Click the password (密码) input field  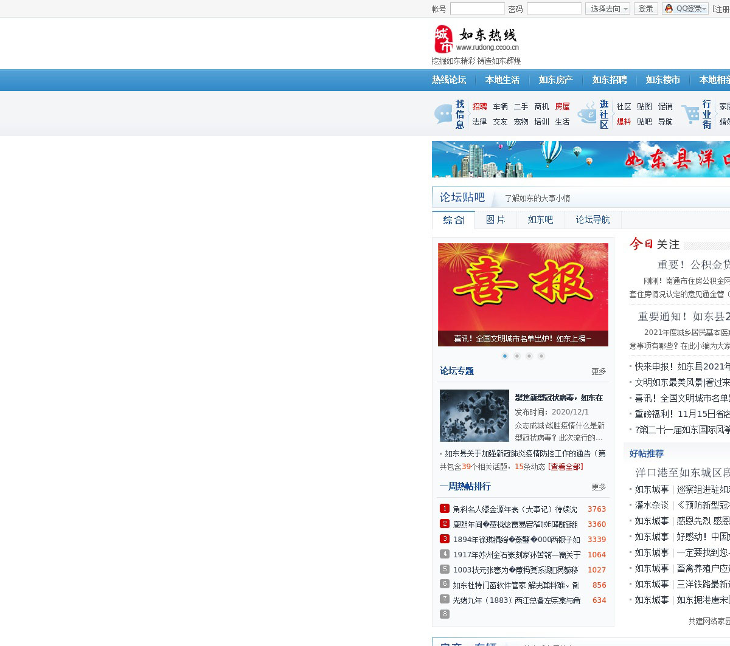coord(554,9)
